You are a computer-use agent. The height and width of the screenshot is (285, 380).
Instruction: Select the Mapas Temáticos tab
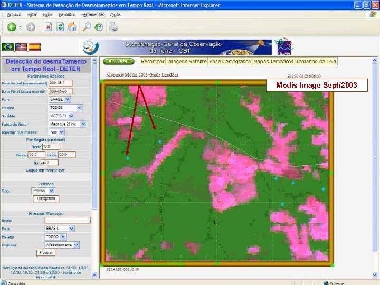(273, 62)
